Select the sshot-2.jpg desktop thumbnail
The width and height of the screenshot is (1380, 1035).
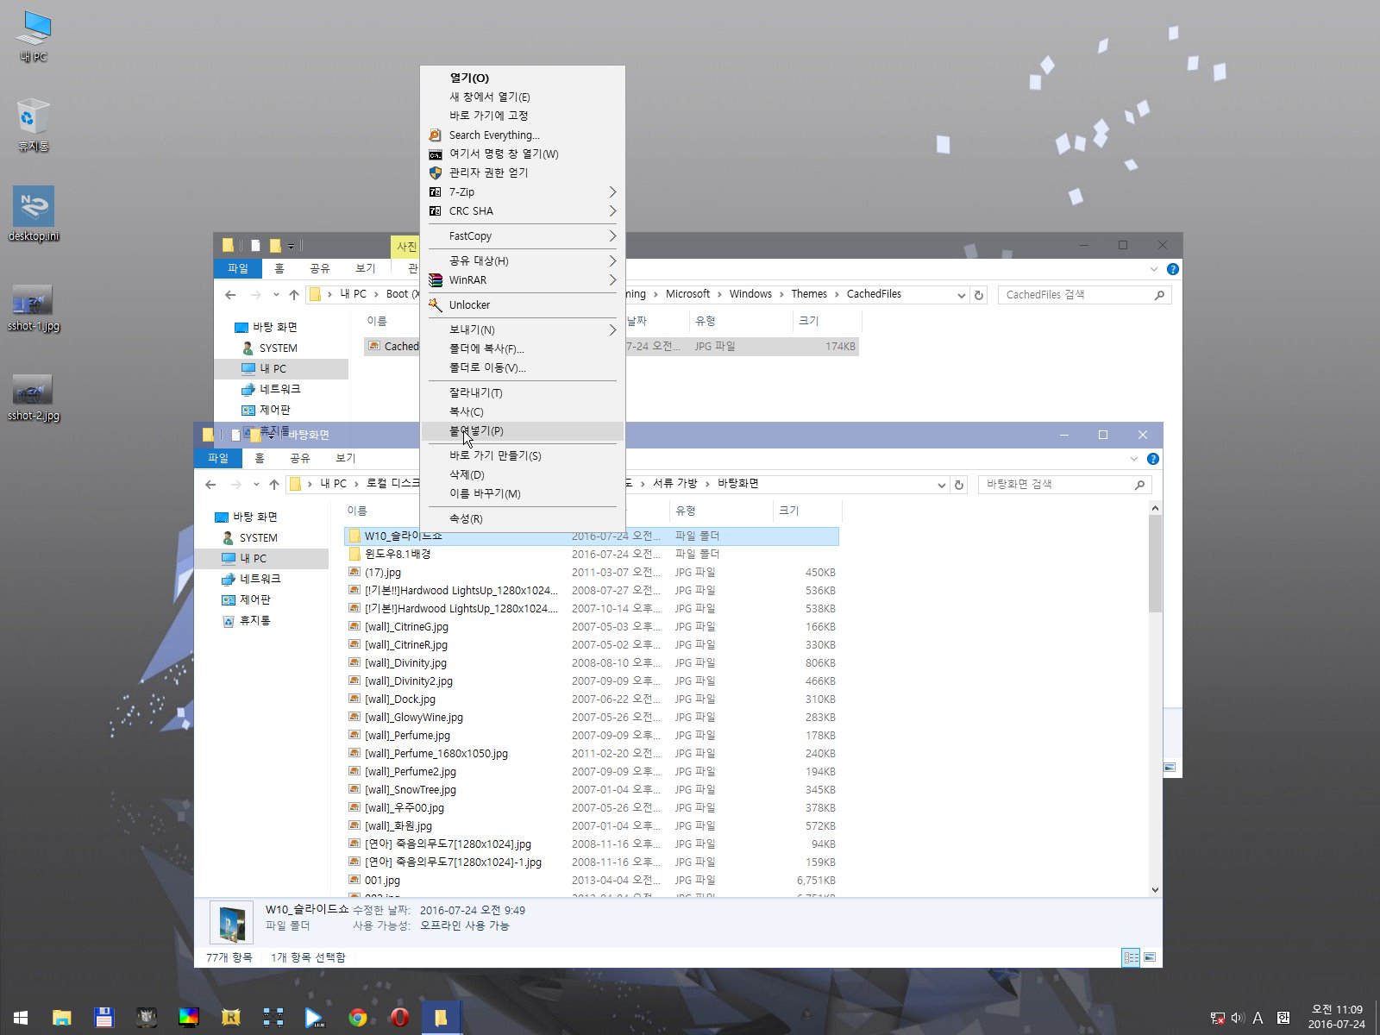34,398
